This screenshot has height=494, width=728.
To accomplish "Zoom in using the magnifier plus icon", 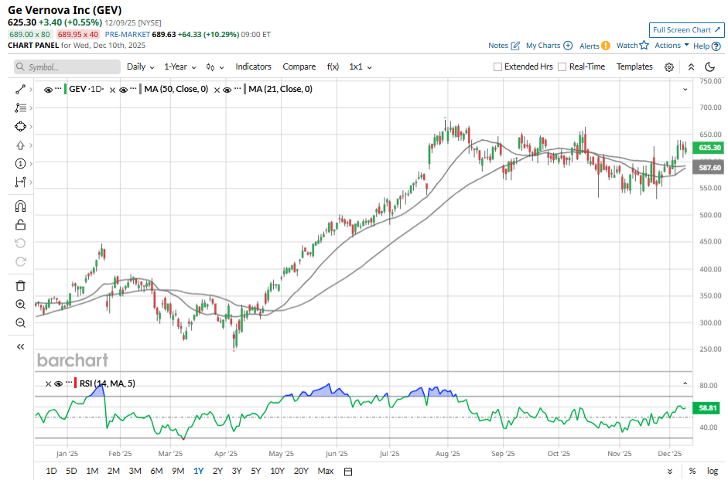I will click(21, 305).
